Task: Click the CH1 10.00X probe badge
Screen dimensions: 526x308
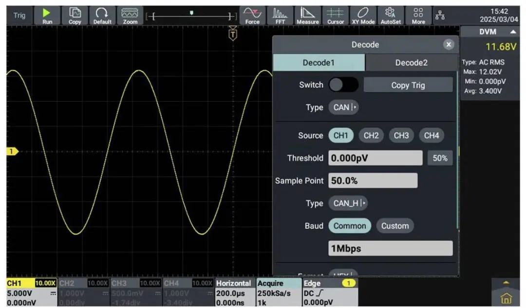Action: click(45, 283)
